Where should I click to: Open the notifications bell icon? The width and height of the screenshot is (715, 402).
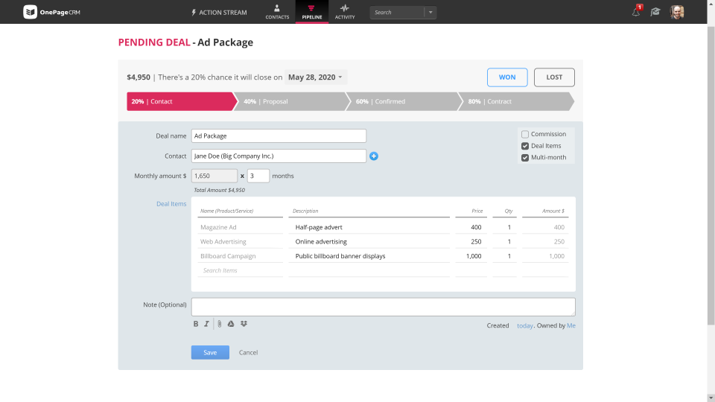tap(635, 13)
